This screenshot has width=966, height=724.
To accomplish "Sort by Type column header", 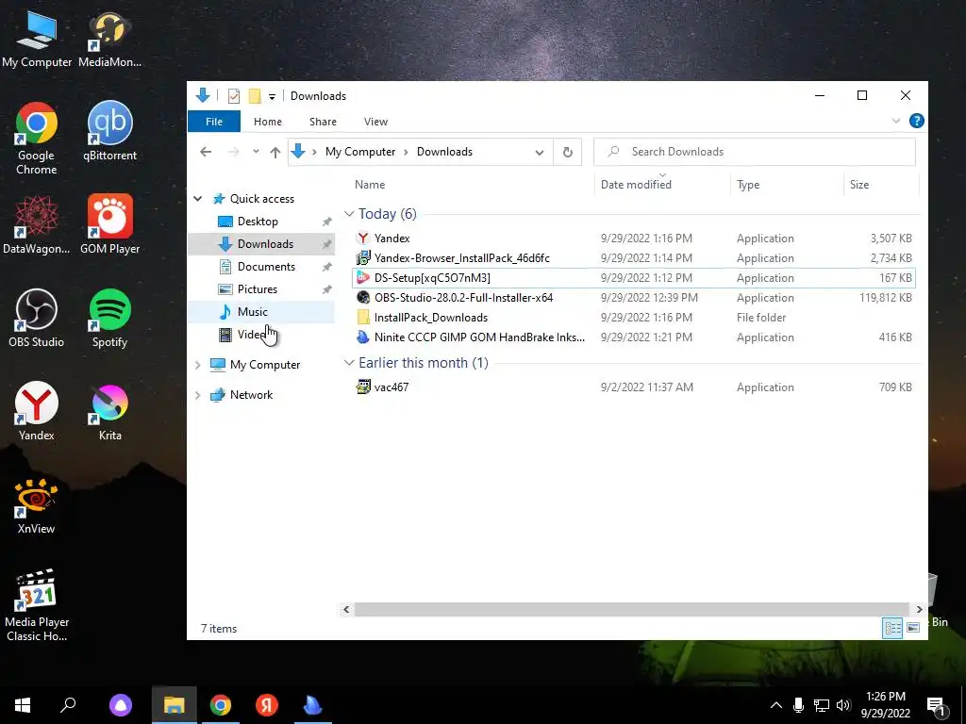I will [x=748, y=185].
